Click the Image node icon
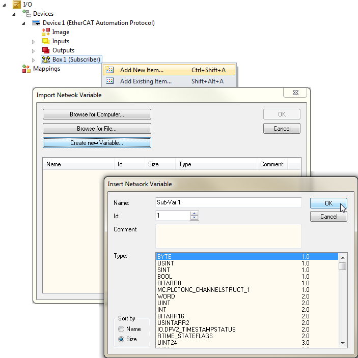 pos(46,32)
